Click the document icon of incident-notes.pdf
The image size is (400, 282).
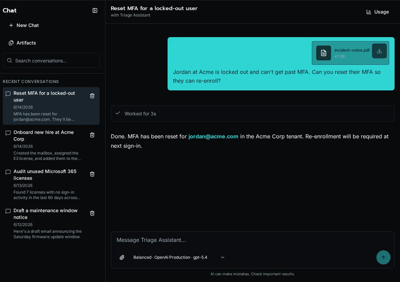323,53
